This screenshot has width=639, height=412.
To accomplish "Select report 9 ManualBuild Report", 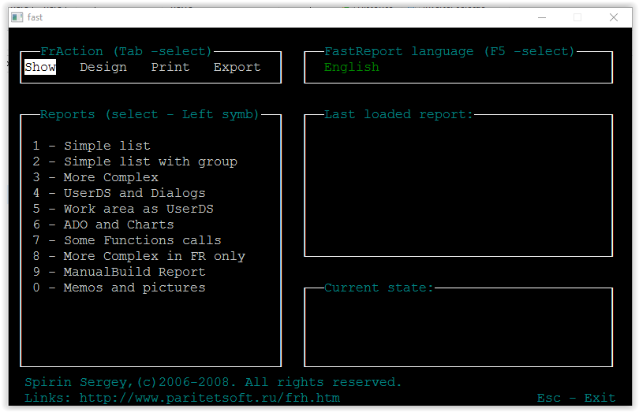I will click(119, 272).
